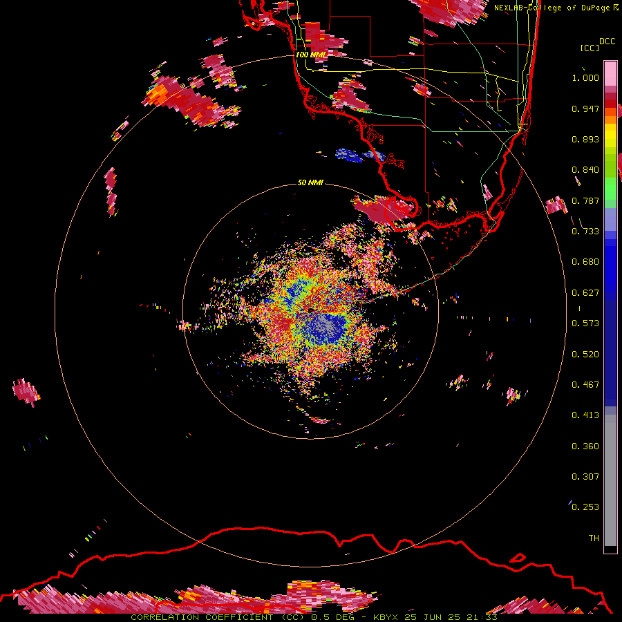Click the [CC] legend label
The height and width of the screenshot is (622, 622).
pos(590,48)
